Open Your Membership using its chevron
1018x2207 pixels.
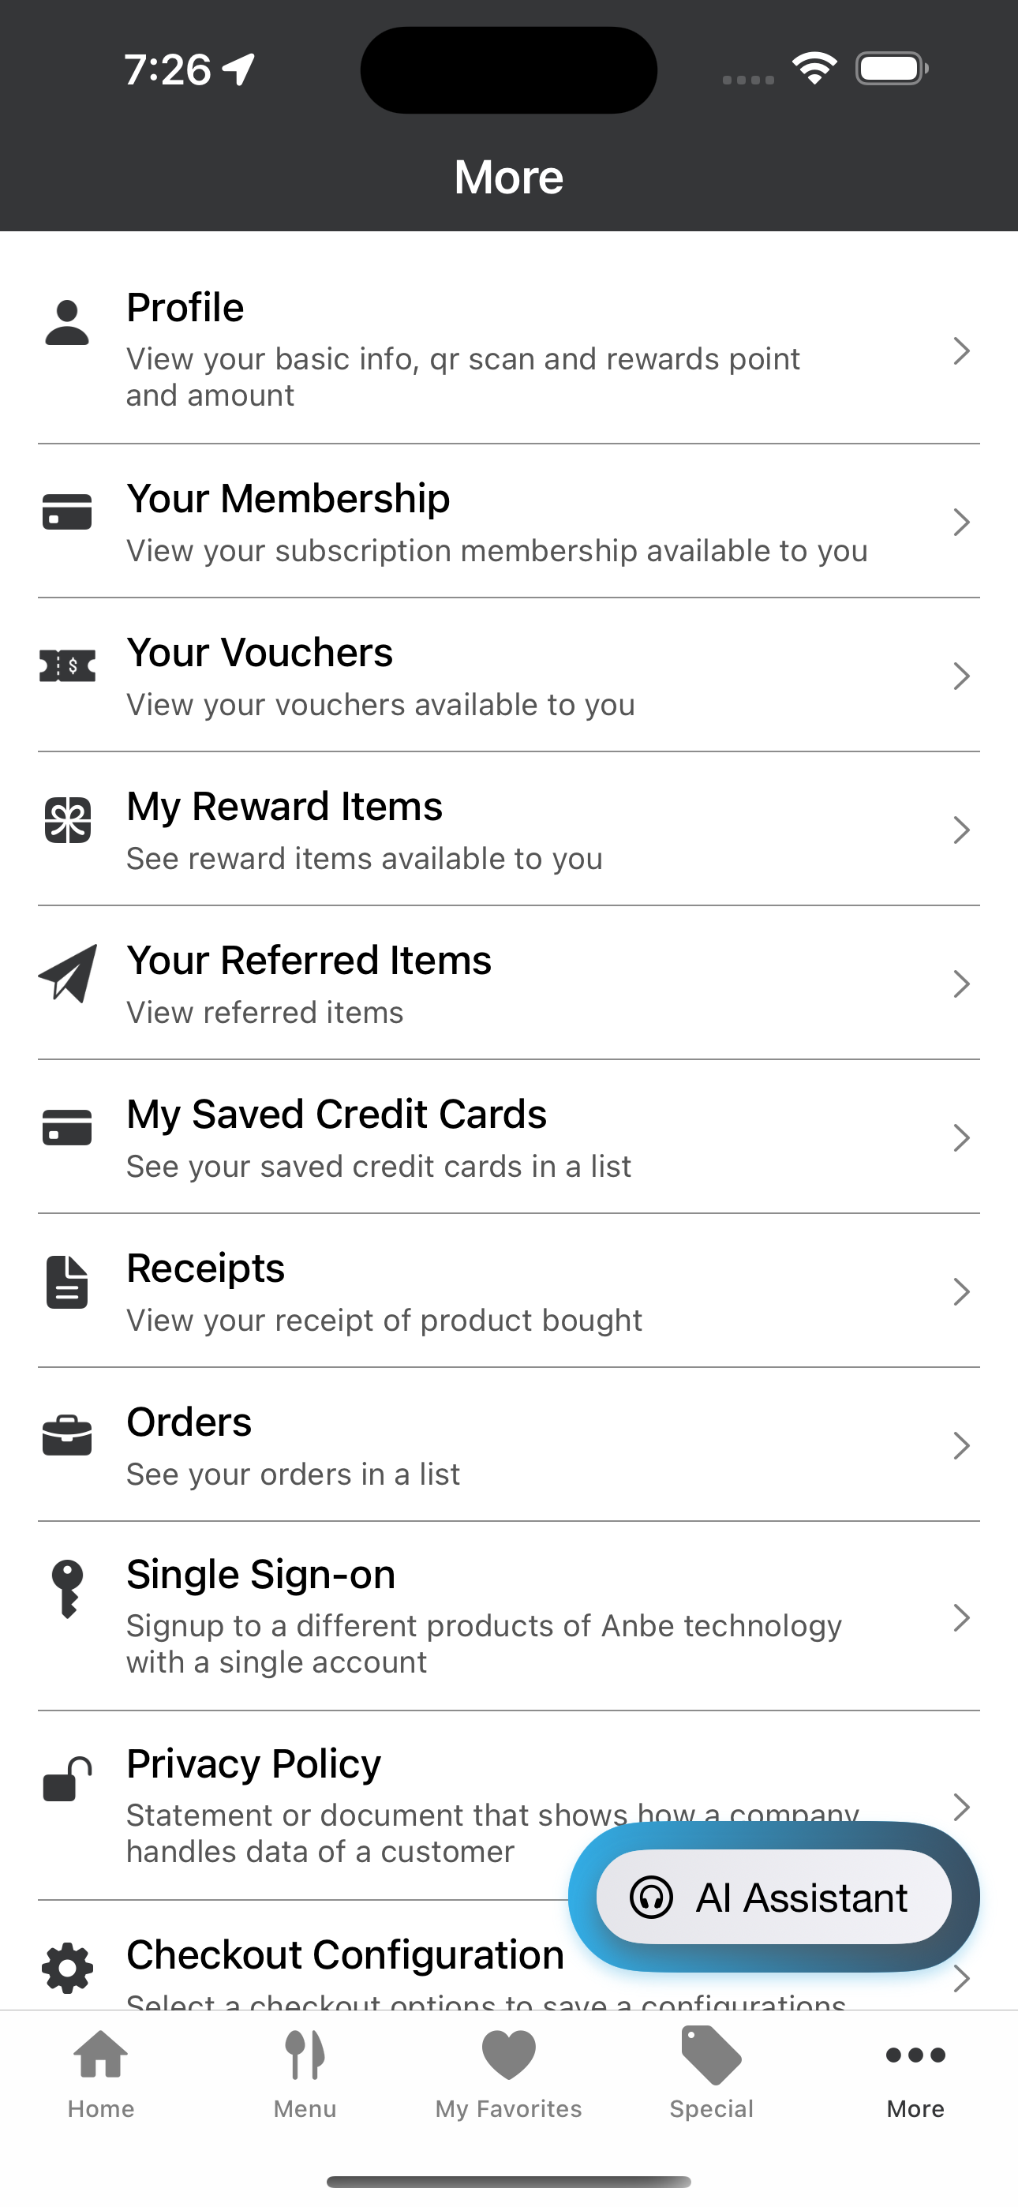[961, 522]
